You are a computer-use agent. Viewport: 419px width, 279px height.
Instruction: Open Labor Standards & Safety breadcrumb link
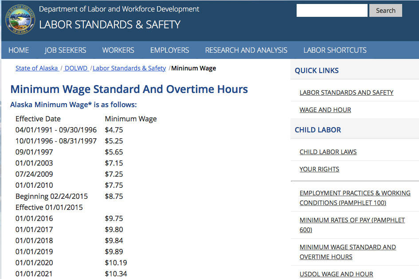(129, 68)
